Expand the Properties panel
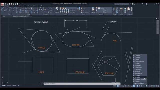 [101, 14]
